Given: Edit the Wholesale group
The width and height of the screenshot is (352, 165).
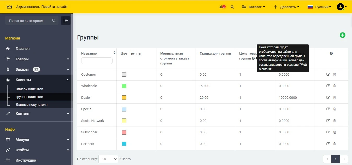Looking at the screenshot, I should 328,86.
